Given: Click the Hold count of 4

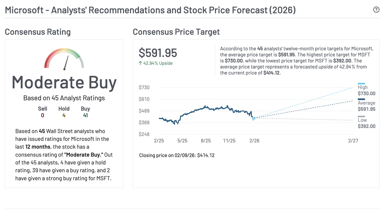Looking at the screenshot, I should (64, 115).
